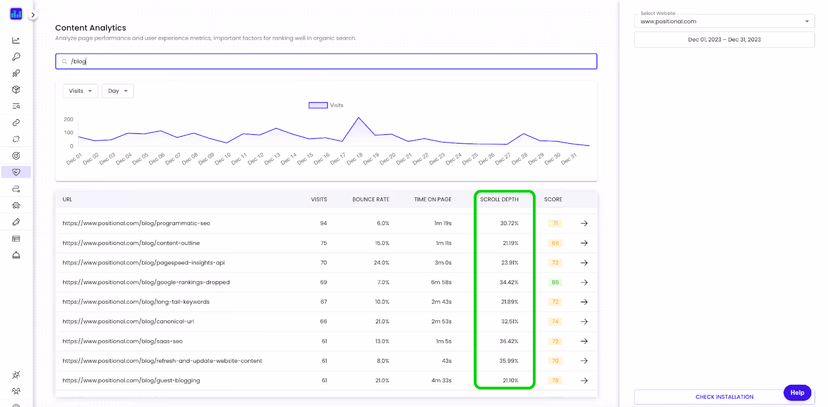Click the arrow for programmatic-seo row

pos(584,224)
